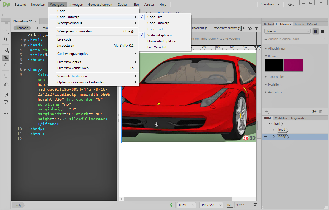Switch to the Bestand panel tab
This screenshot has height=210, width=329.
click(x=269, y=24)
